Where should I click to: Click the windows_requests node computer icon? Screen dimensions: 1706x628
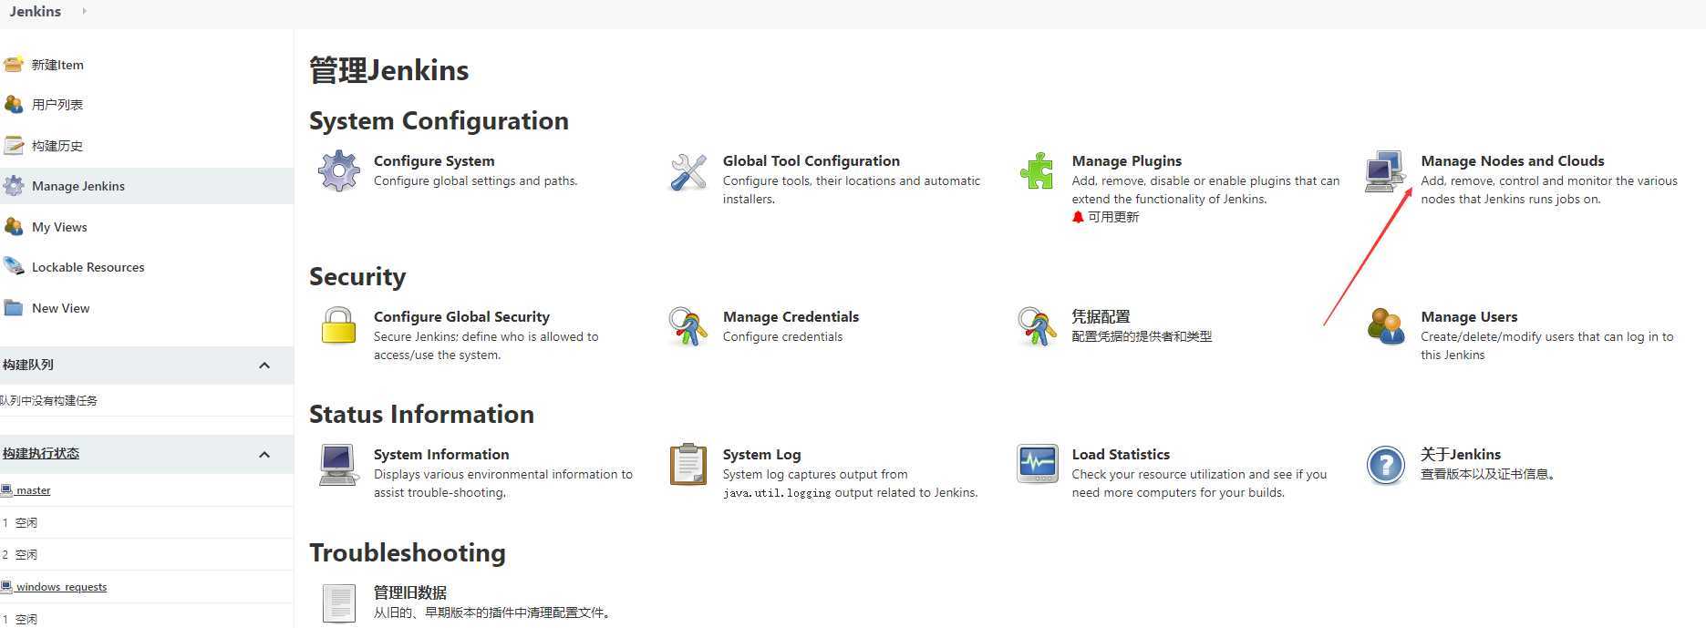point(6,587)
